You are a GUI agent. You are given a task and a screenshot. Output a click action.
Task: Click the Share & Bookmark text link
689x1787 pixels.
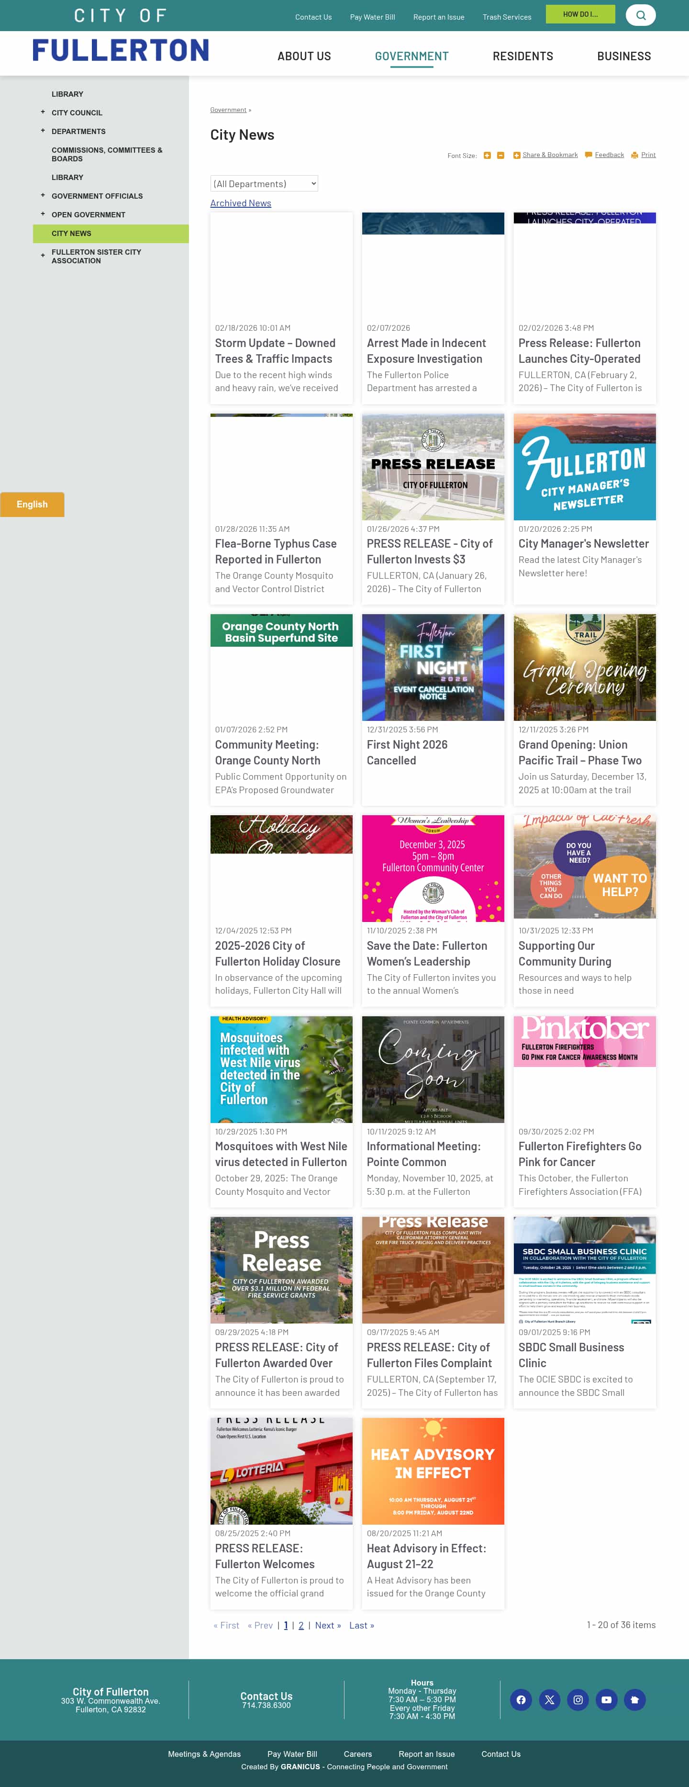pyautogui.click(x=550, y=155)
